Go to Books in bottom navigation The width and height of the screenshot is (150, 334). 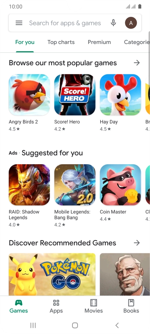(131, 306)
